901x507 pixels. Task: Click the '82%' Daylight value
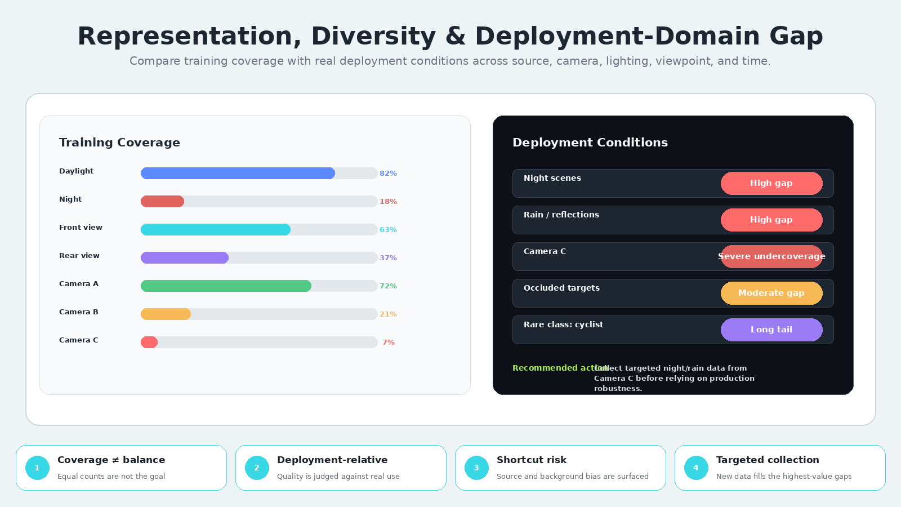coord(388,174)
